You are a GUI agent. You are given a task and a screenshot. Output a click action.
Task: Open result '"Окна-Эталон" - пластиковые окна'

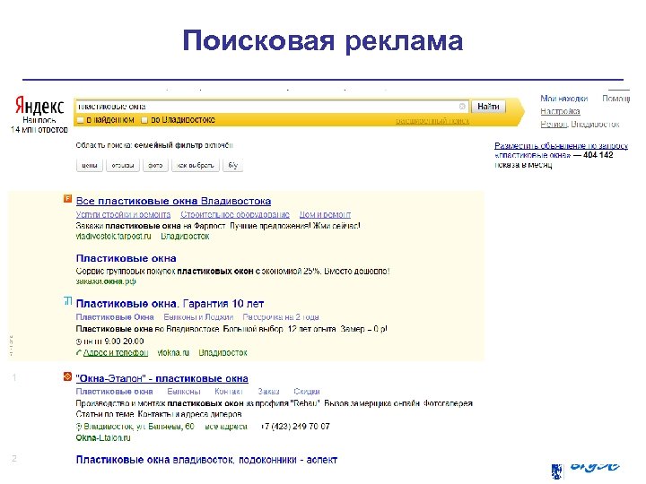[161, 378]
